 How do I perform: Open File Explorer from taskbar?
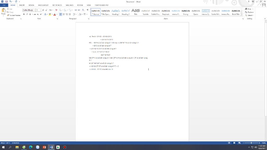17,147
